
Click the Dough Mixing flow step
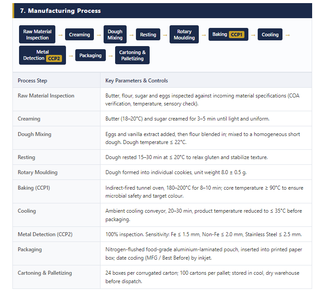pyautogui.click(x=115, y=35)
